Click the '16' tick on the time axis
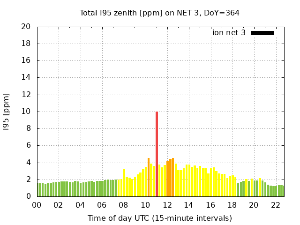Screen dimensions: 300x225 (x=210, y=205)
